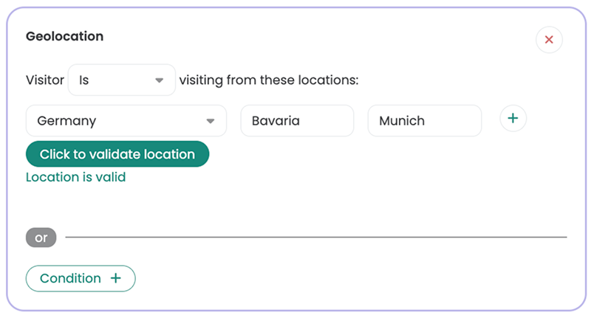Add a new Condition

point(81,278)
